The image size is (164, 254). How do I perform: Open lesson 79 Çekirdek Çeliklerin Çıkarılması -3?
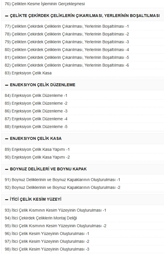pos(67,42)
